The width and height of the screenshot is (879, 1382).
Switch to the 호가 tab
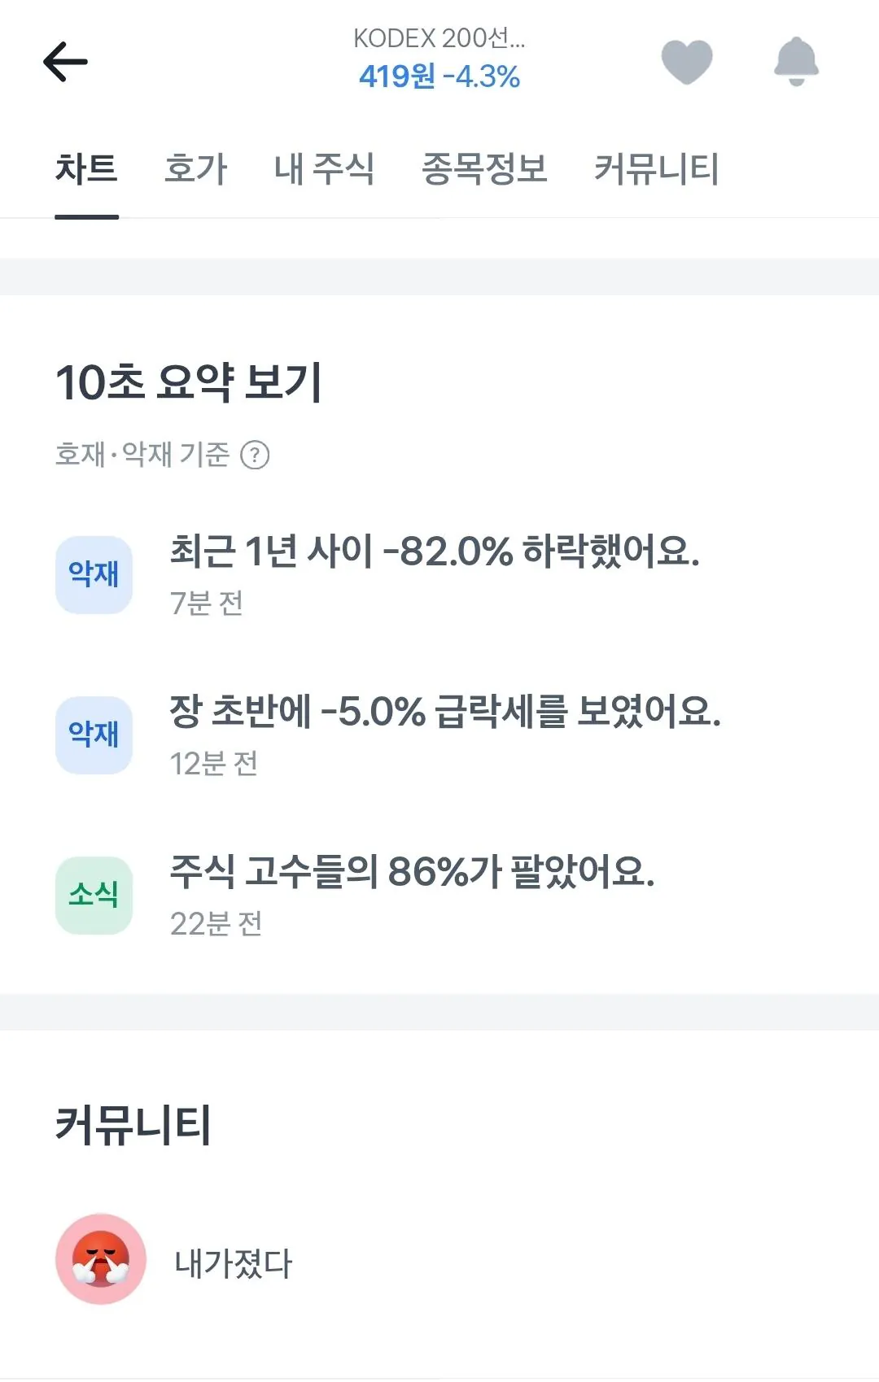(195, 169)
